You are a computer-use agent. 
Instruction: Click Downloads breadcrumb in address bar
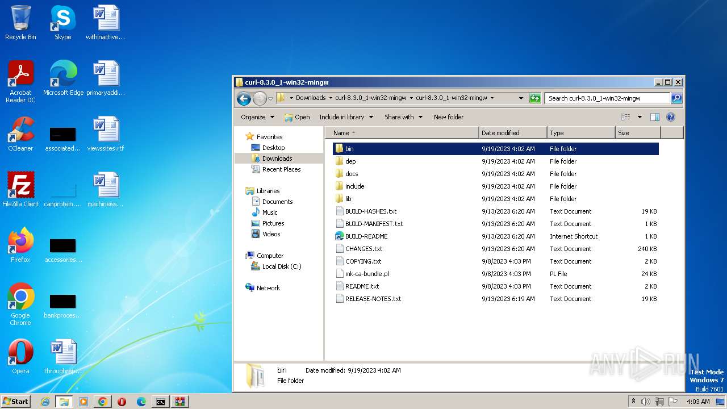click(x=311, y=98)
